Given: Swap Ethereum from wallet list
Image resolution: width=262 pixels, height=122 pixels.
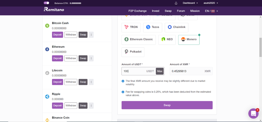Looking at the screenshot, I should click(83, 58).
